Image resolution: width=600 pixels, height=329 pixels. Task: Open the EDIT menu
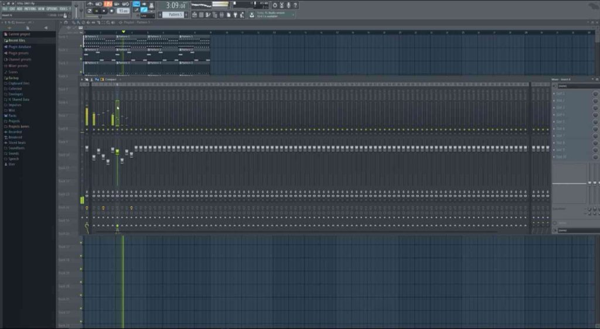(12, 9)
